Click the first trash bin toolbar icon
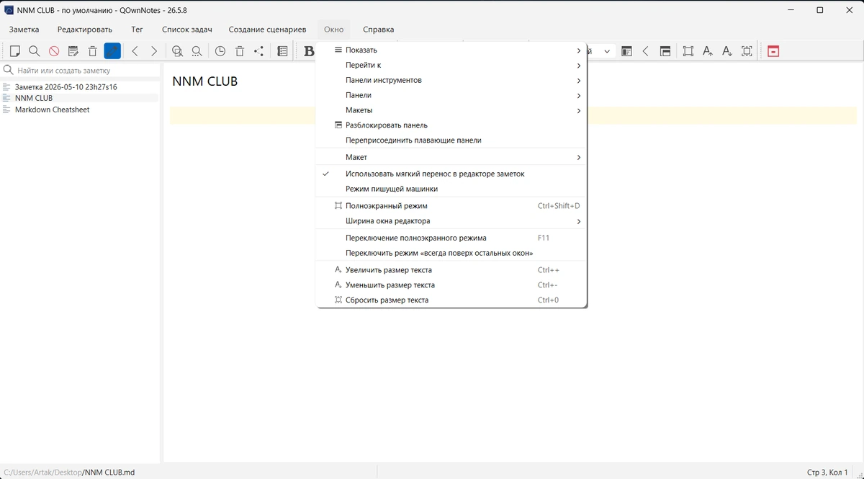 pos(93,51)
